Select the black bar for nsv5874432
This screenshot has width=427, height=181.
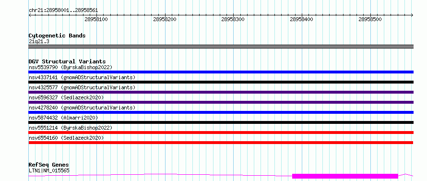click(x=221, y=122)
